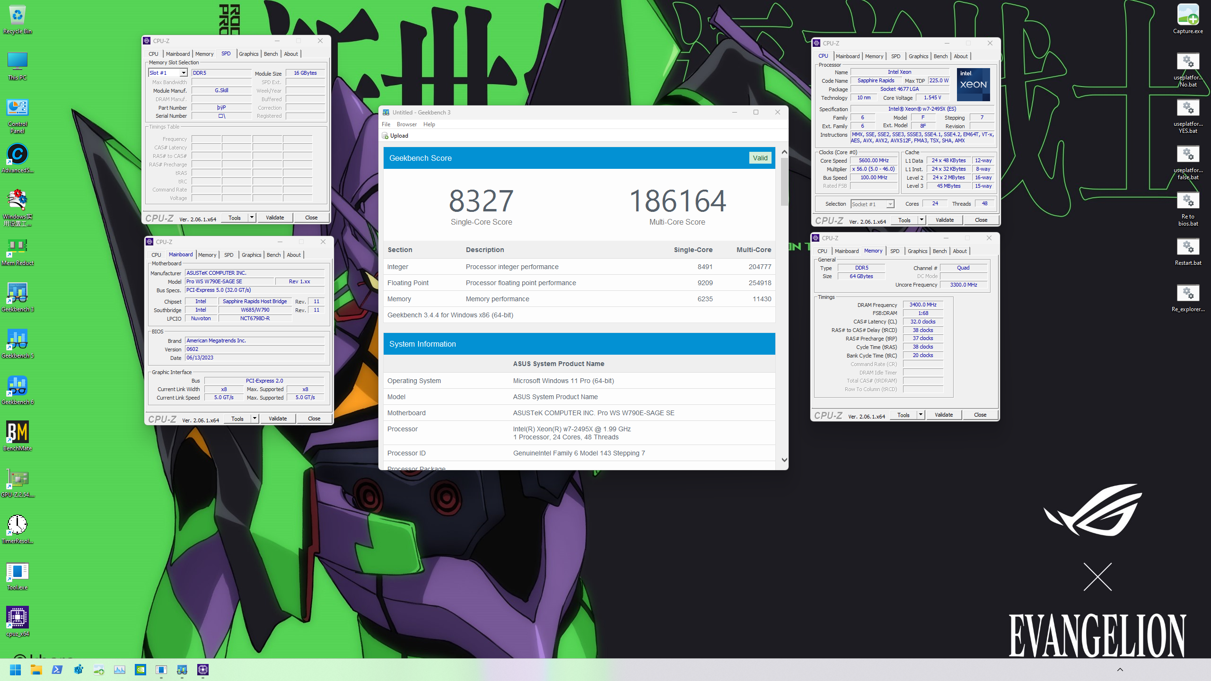This screenshot has width=1211, height=681.
Task: Click the Geekbench vertical scrollbar thumb
Action: (x=784, y=182)
